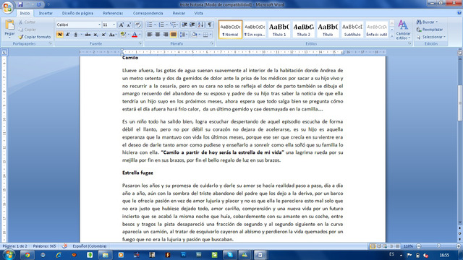Click the vertical scrollbar thumb
Viewport: 463px width, 260px height.
[460, 103]
